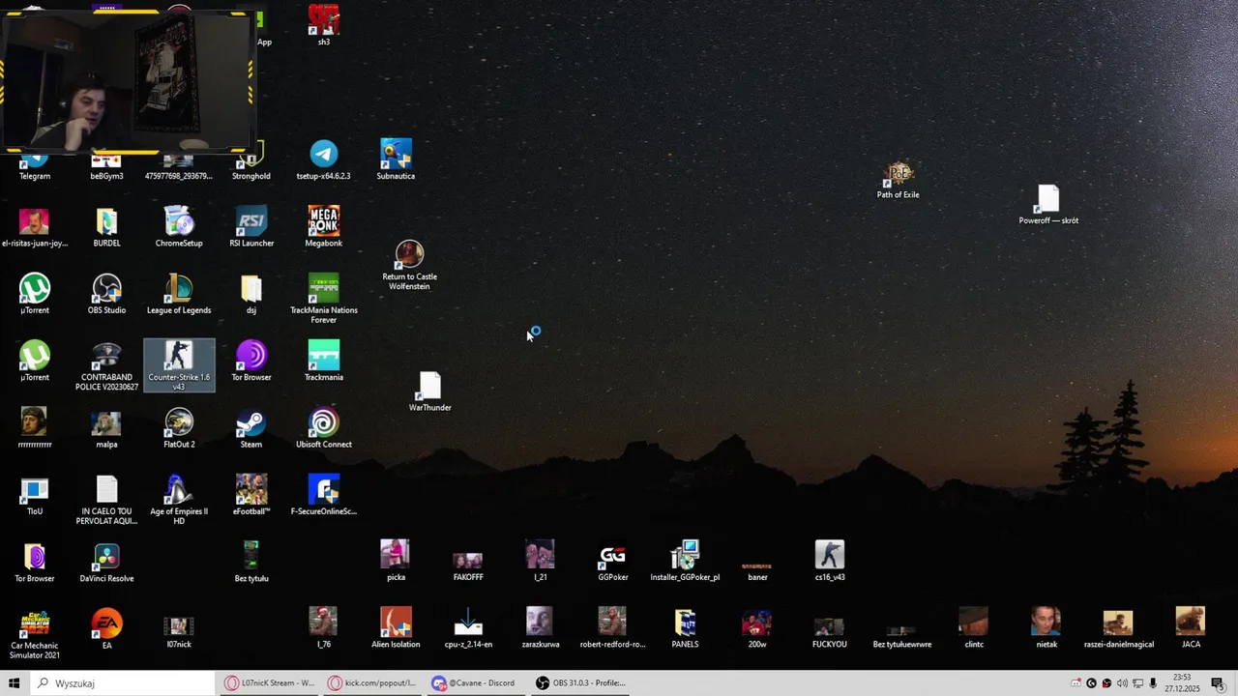This screenshot has height=696, width=1238.
Task: Open the eFootball shortcut
Action: pyautogui.click(x=251, y=496)
